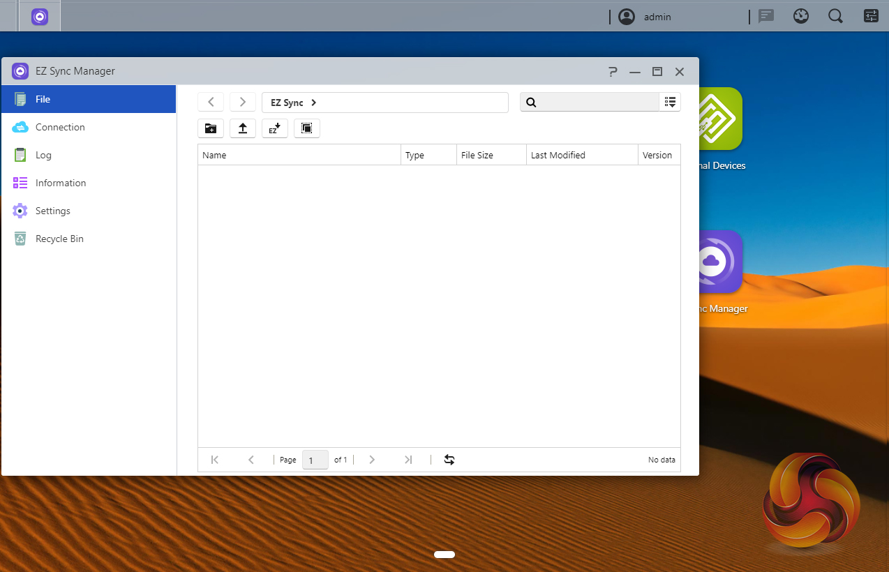Open the search options dropdown
The image size is (889, 572).
point(670,103)
